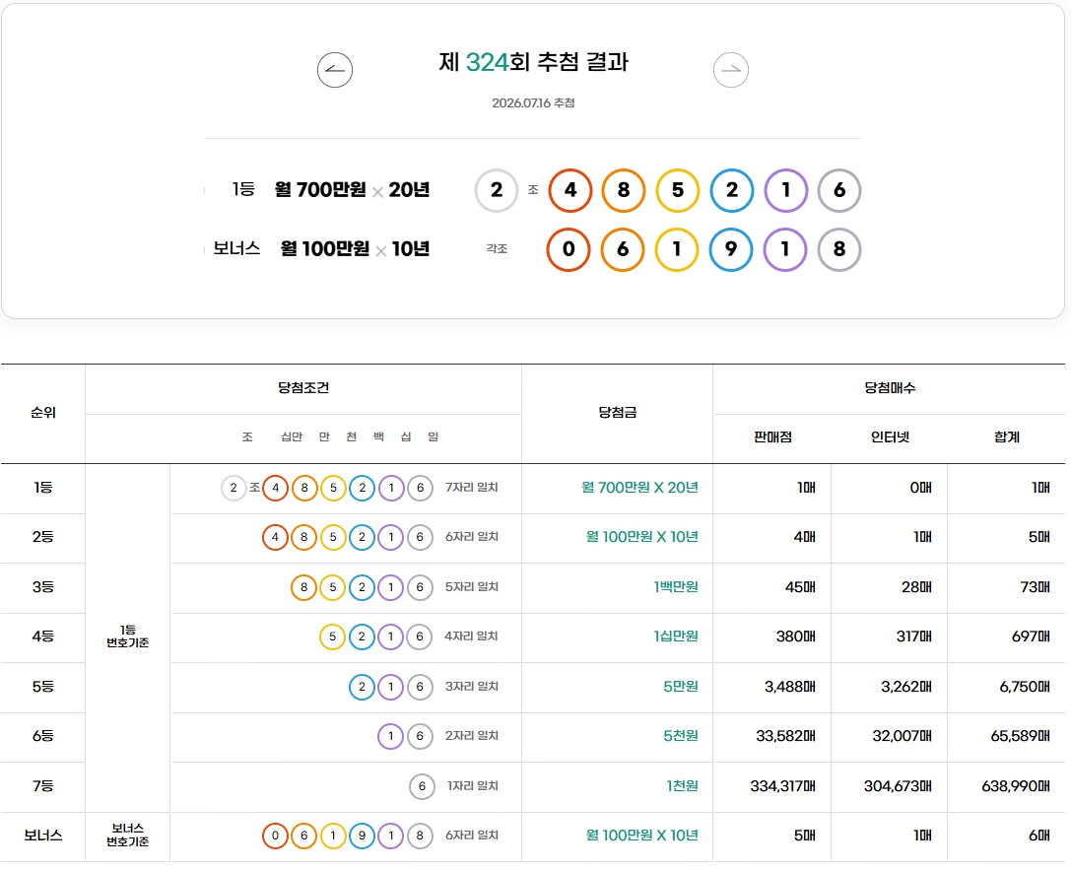Select the 638,990매 total for 7등
The width and height of the screenshot is (1071, 870).
[1016, 786]
